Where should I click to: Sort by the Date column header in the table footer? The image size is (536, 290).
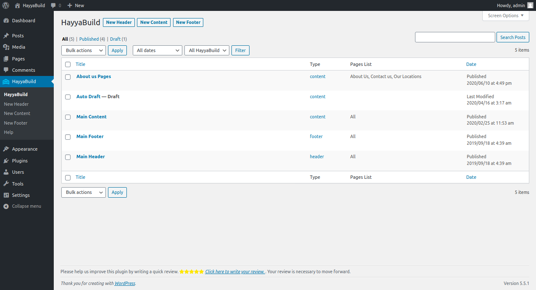coord(471,177)
